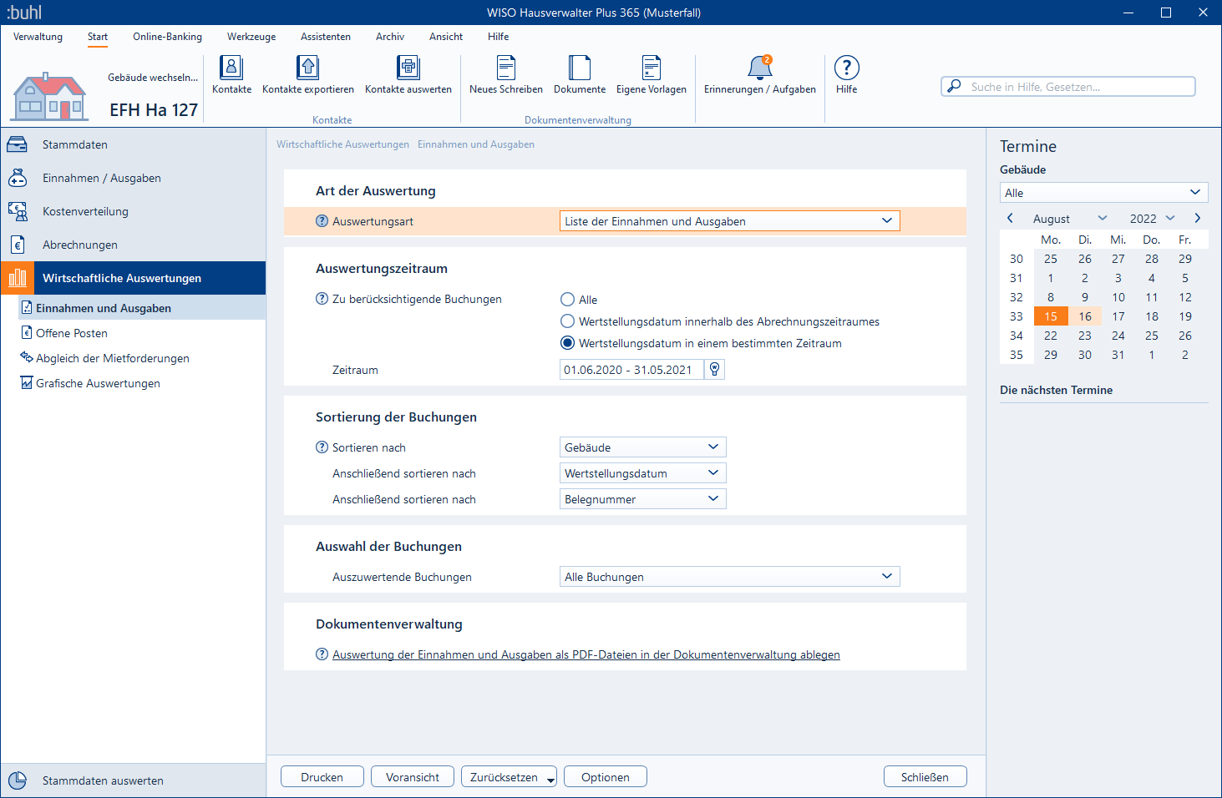Screen dimensions: 1222x798
Task: Open the Hilfe menu tab
Action: point(499,37)
